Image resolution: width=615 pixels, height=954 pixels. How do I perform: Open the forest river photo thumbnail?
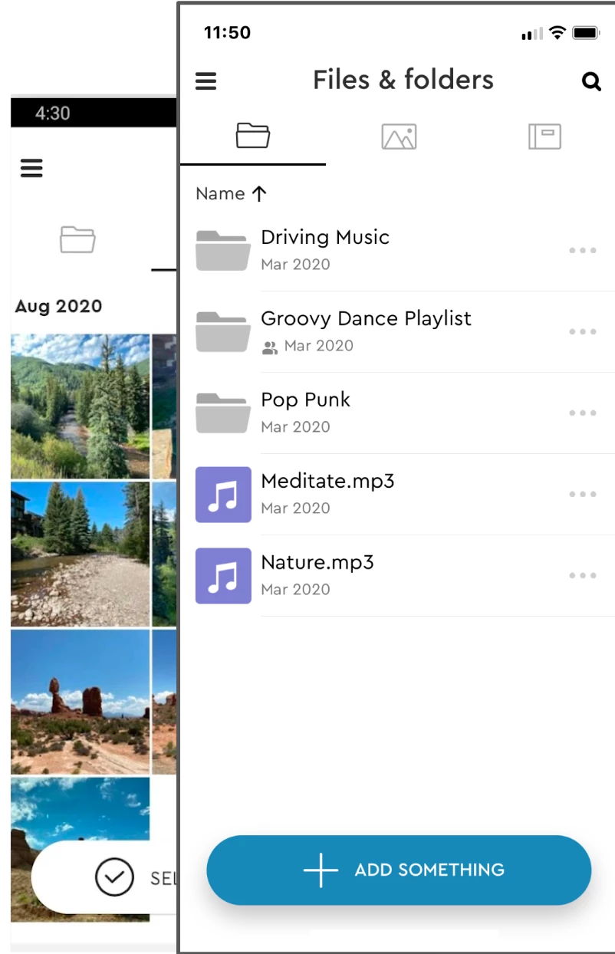point(81,406)
